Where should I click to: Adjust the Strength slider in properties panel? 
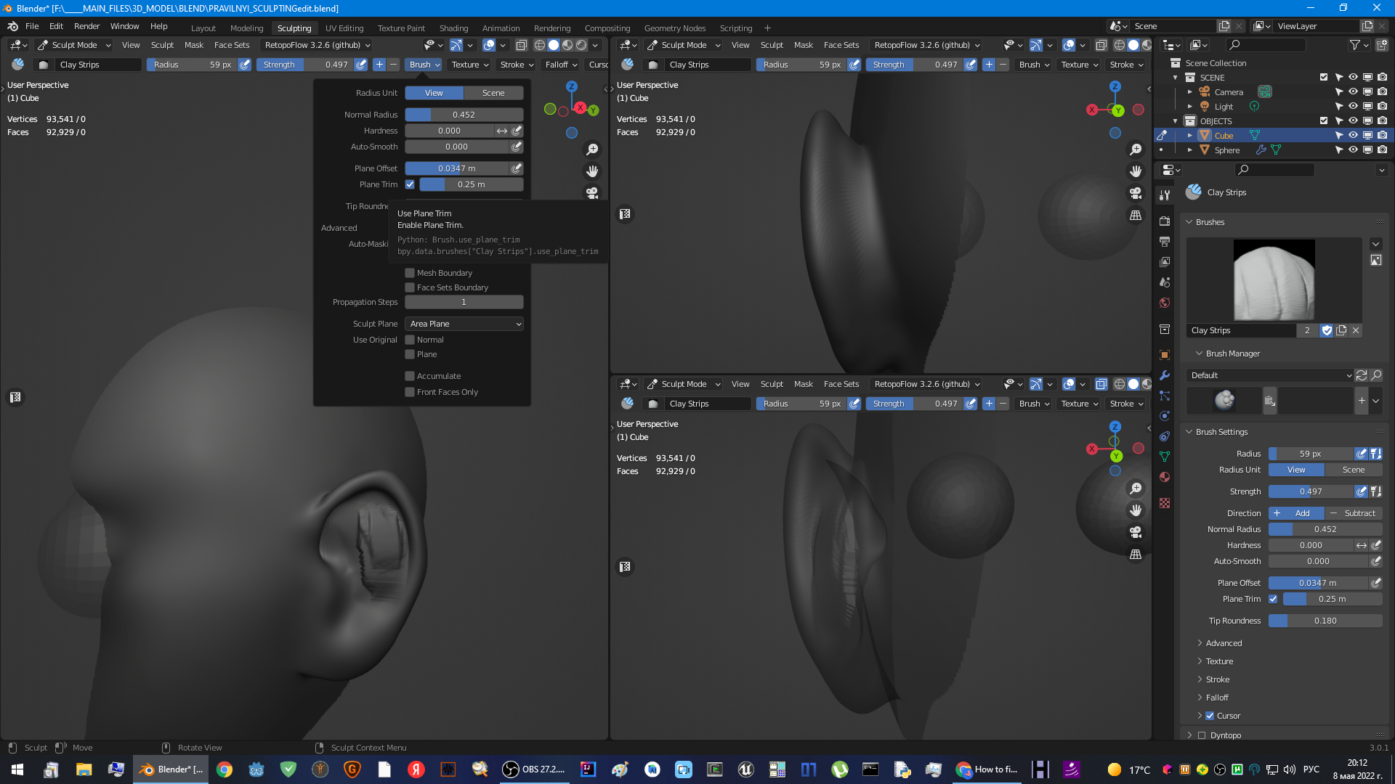(1311, 491)
